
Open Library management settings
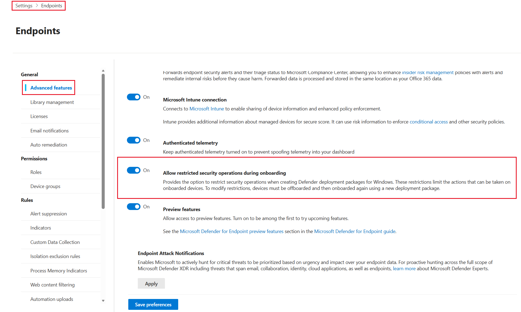click(x=52, y=102)
